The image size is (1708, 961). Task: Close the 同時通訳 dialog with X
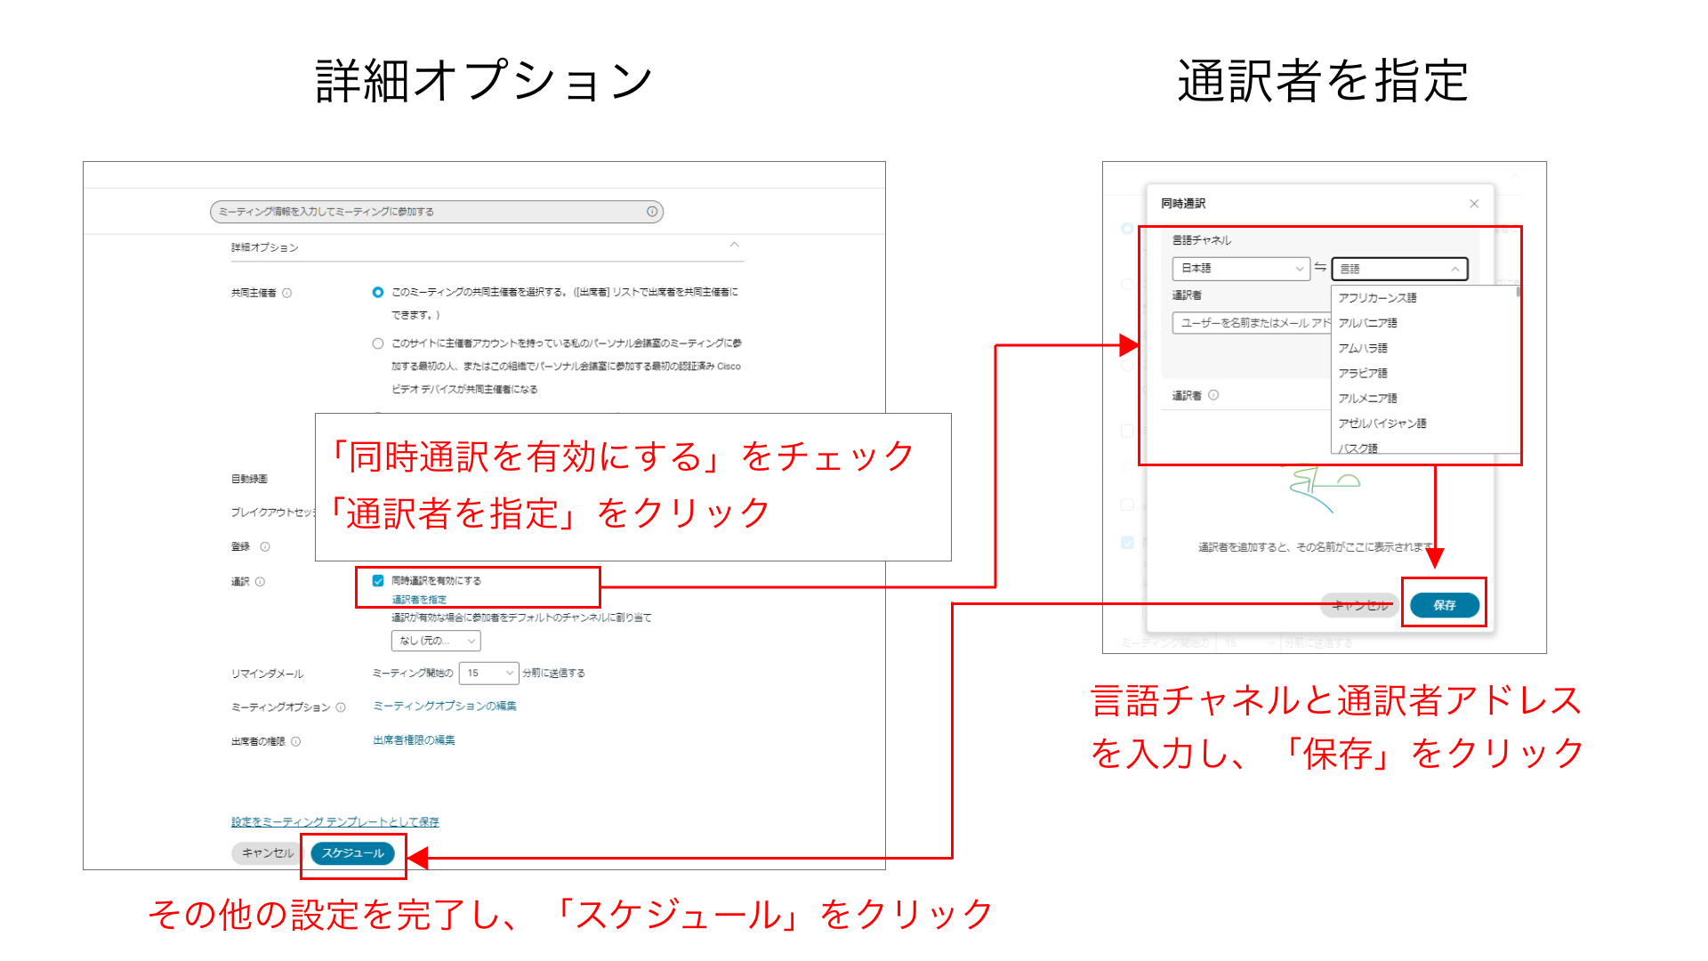(1474, 204)
